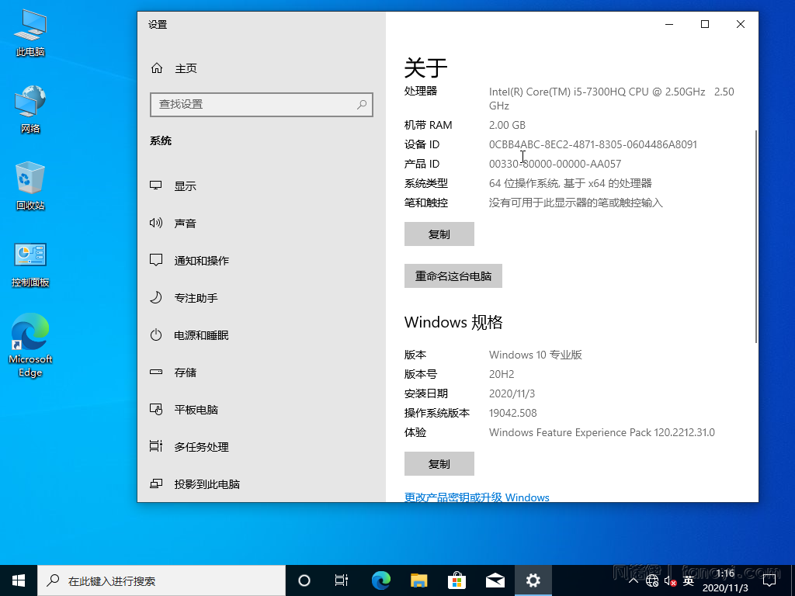Click Intel Core i5-7300HQ processor text
This screenshot has width=795, height=596.
(612, 99)
